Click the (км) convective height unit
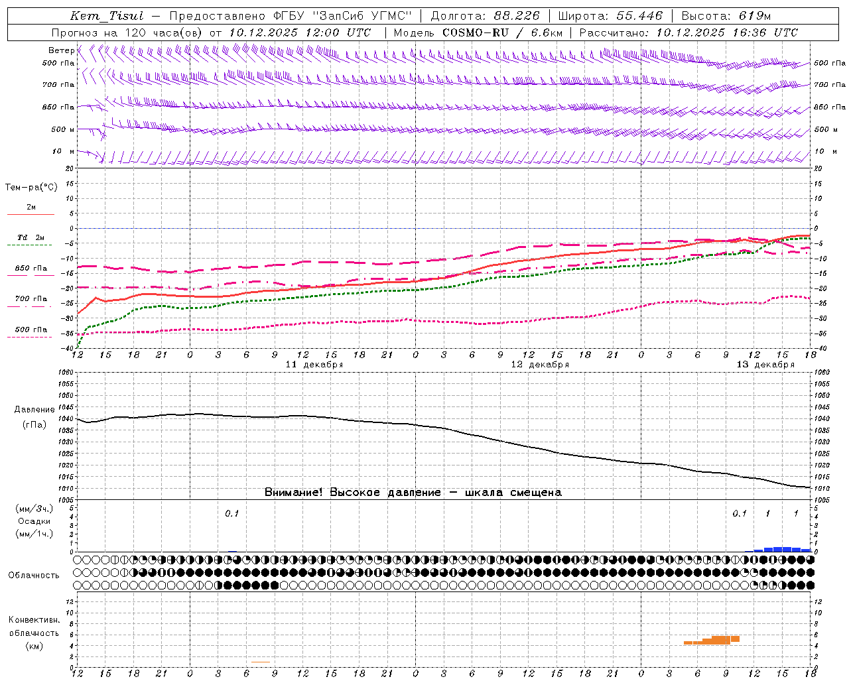Viewport: 849px width, 679px height. coord(34,646)
